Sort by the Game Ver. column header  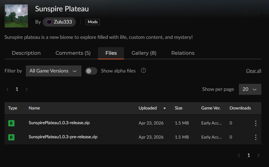pyautogui.click(x=211, y=108)
